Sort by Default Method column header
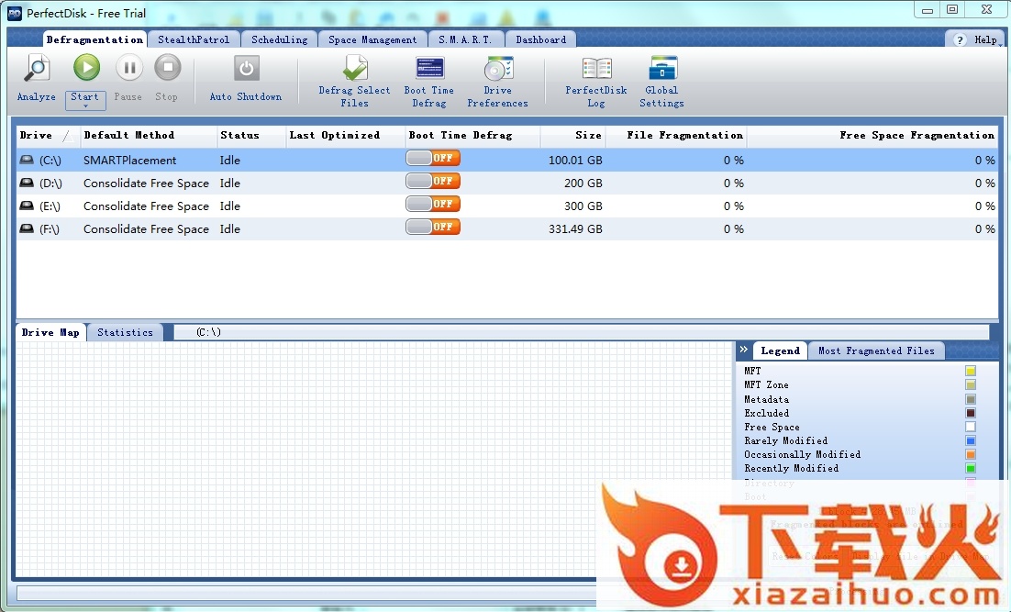Viewport: 1011px width, 612px height. [x=149, y=135]
